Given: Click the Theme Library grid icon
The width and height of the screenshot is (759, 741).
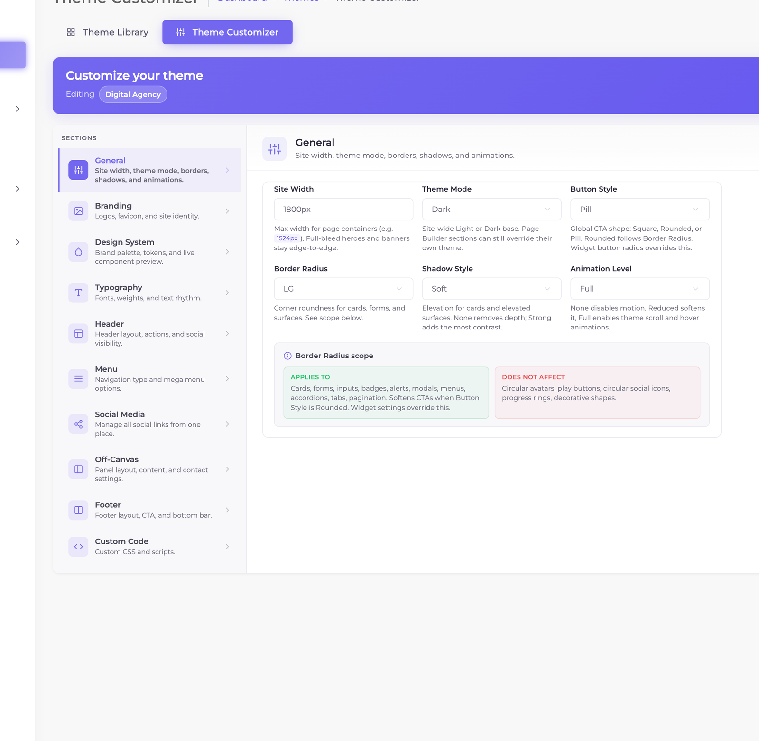Looking at the screenshot, I should click(71, 32).
